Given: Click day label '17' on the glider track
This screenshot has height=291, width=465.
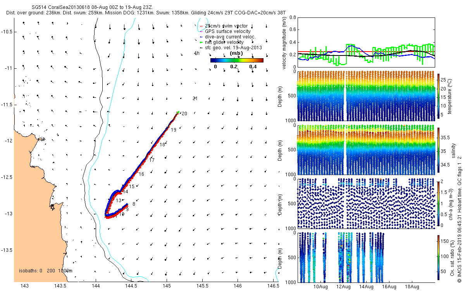Looking at the screenshot, I should tap(152, 160).
